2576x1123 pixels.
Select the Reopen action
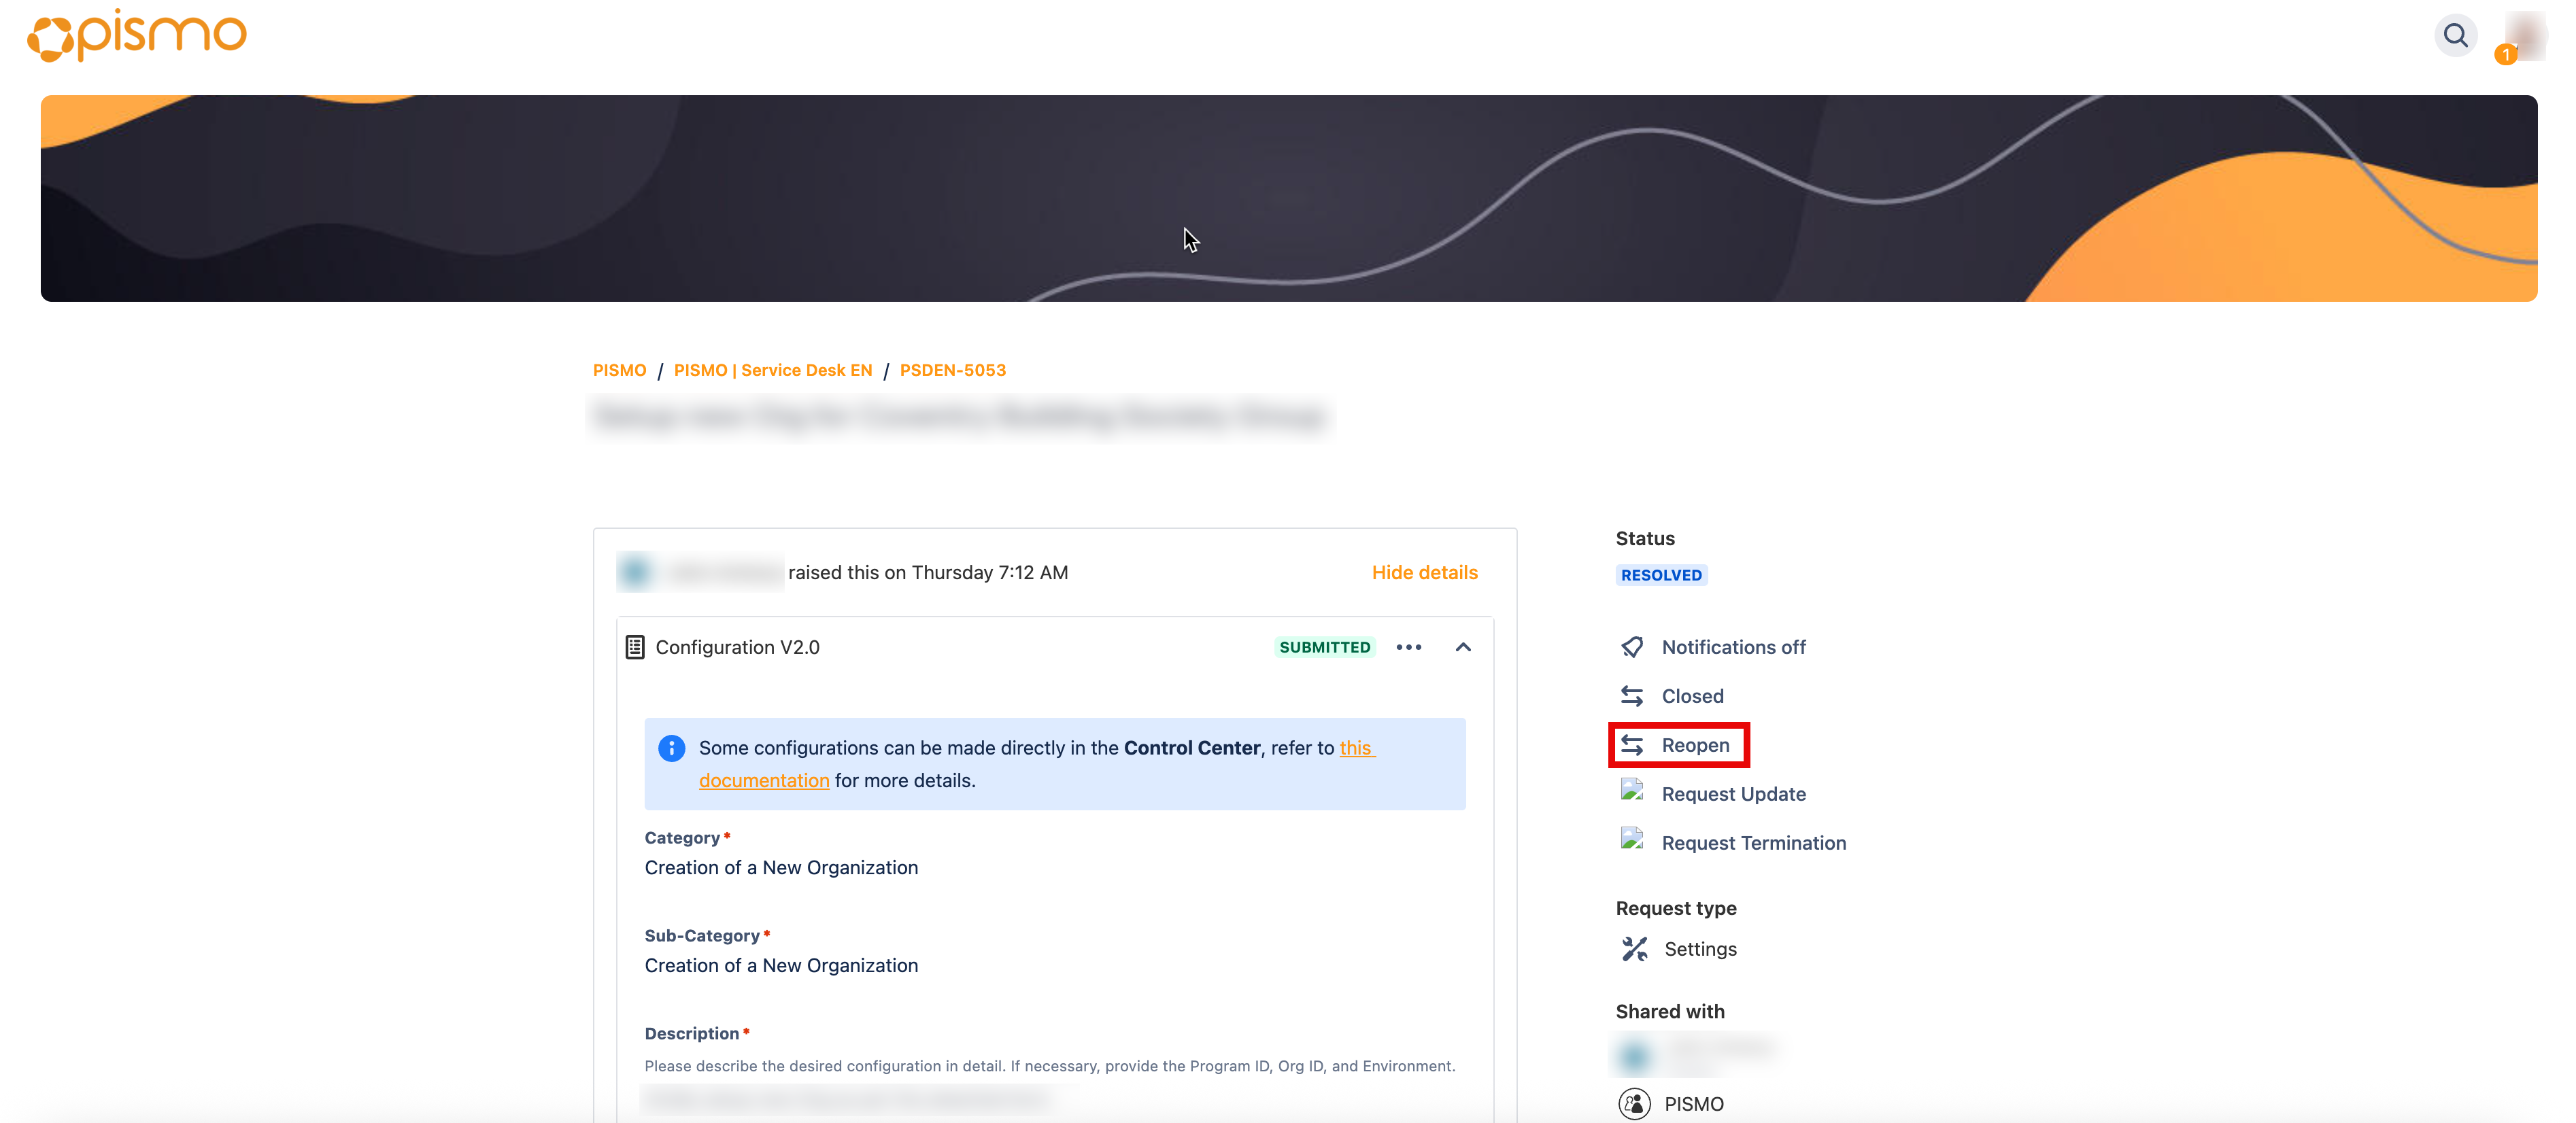pos(1695,745)
